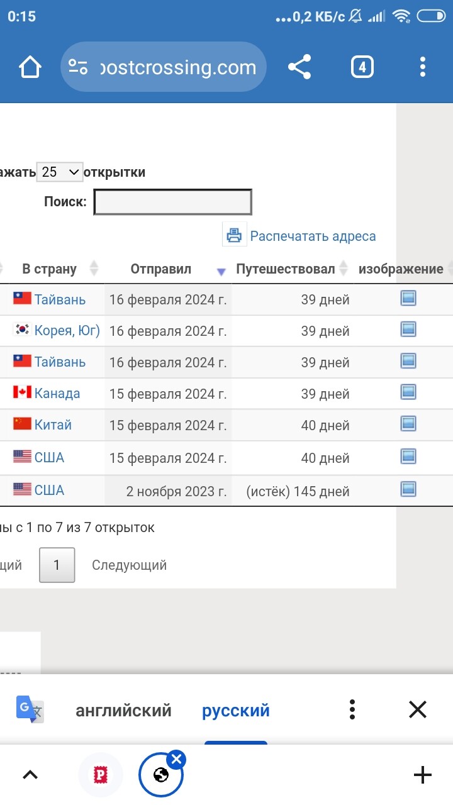Viewport: 453px width, 805px height.
Task: Open translate bar three-dot options
Action: [353, 710]
